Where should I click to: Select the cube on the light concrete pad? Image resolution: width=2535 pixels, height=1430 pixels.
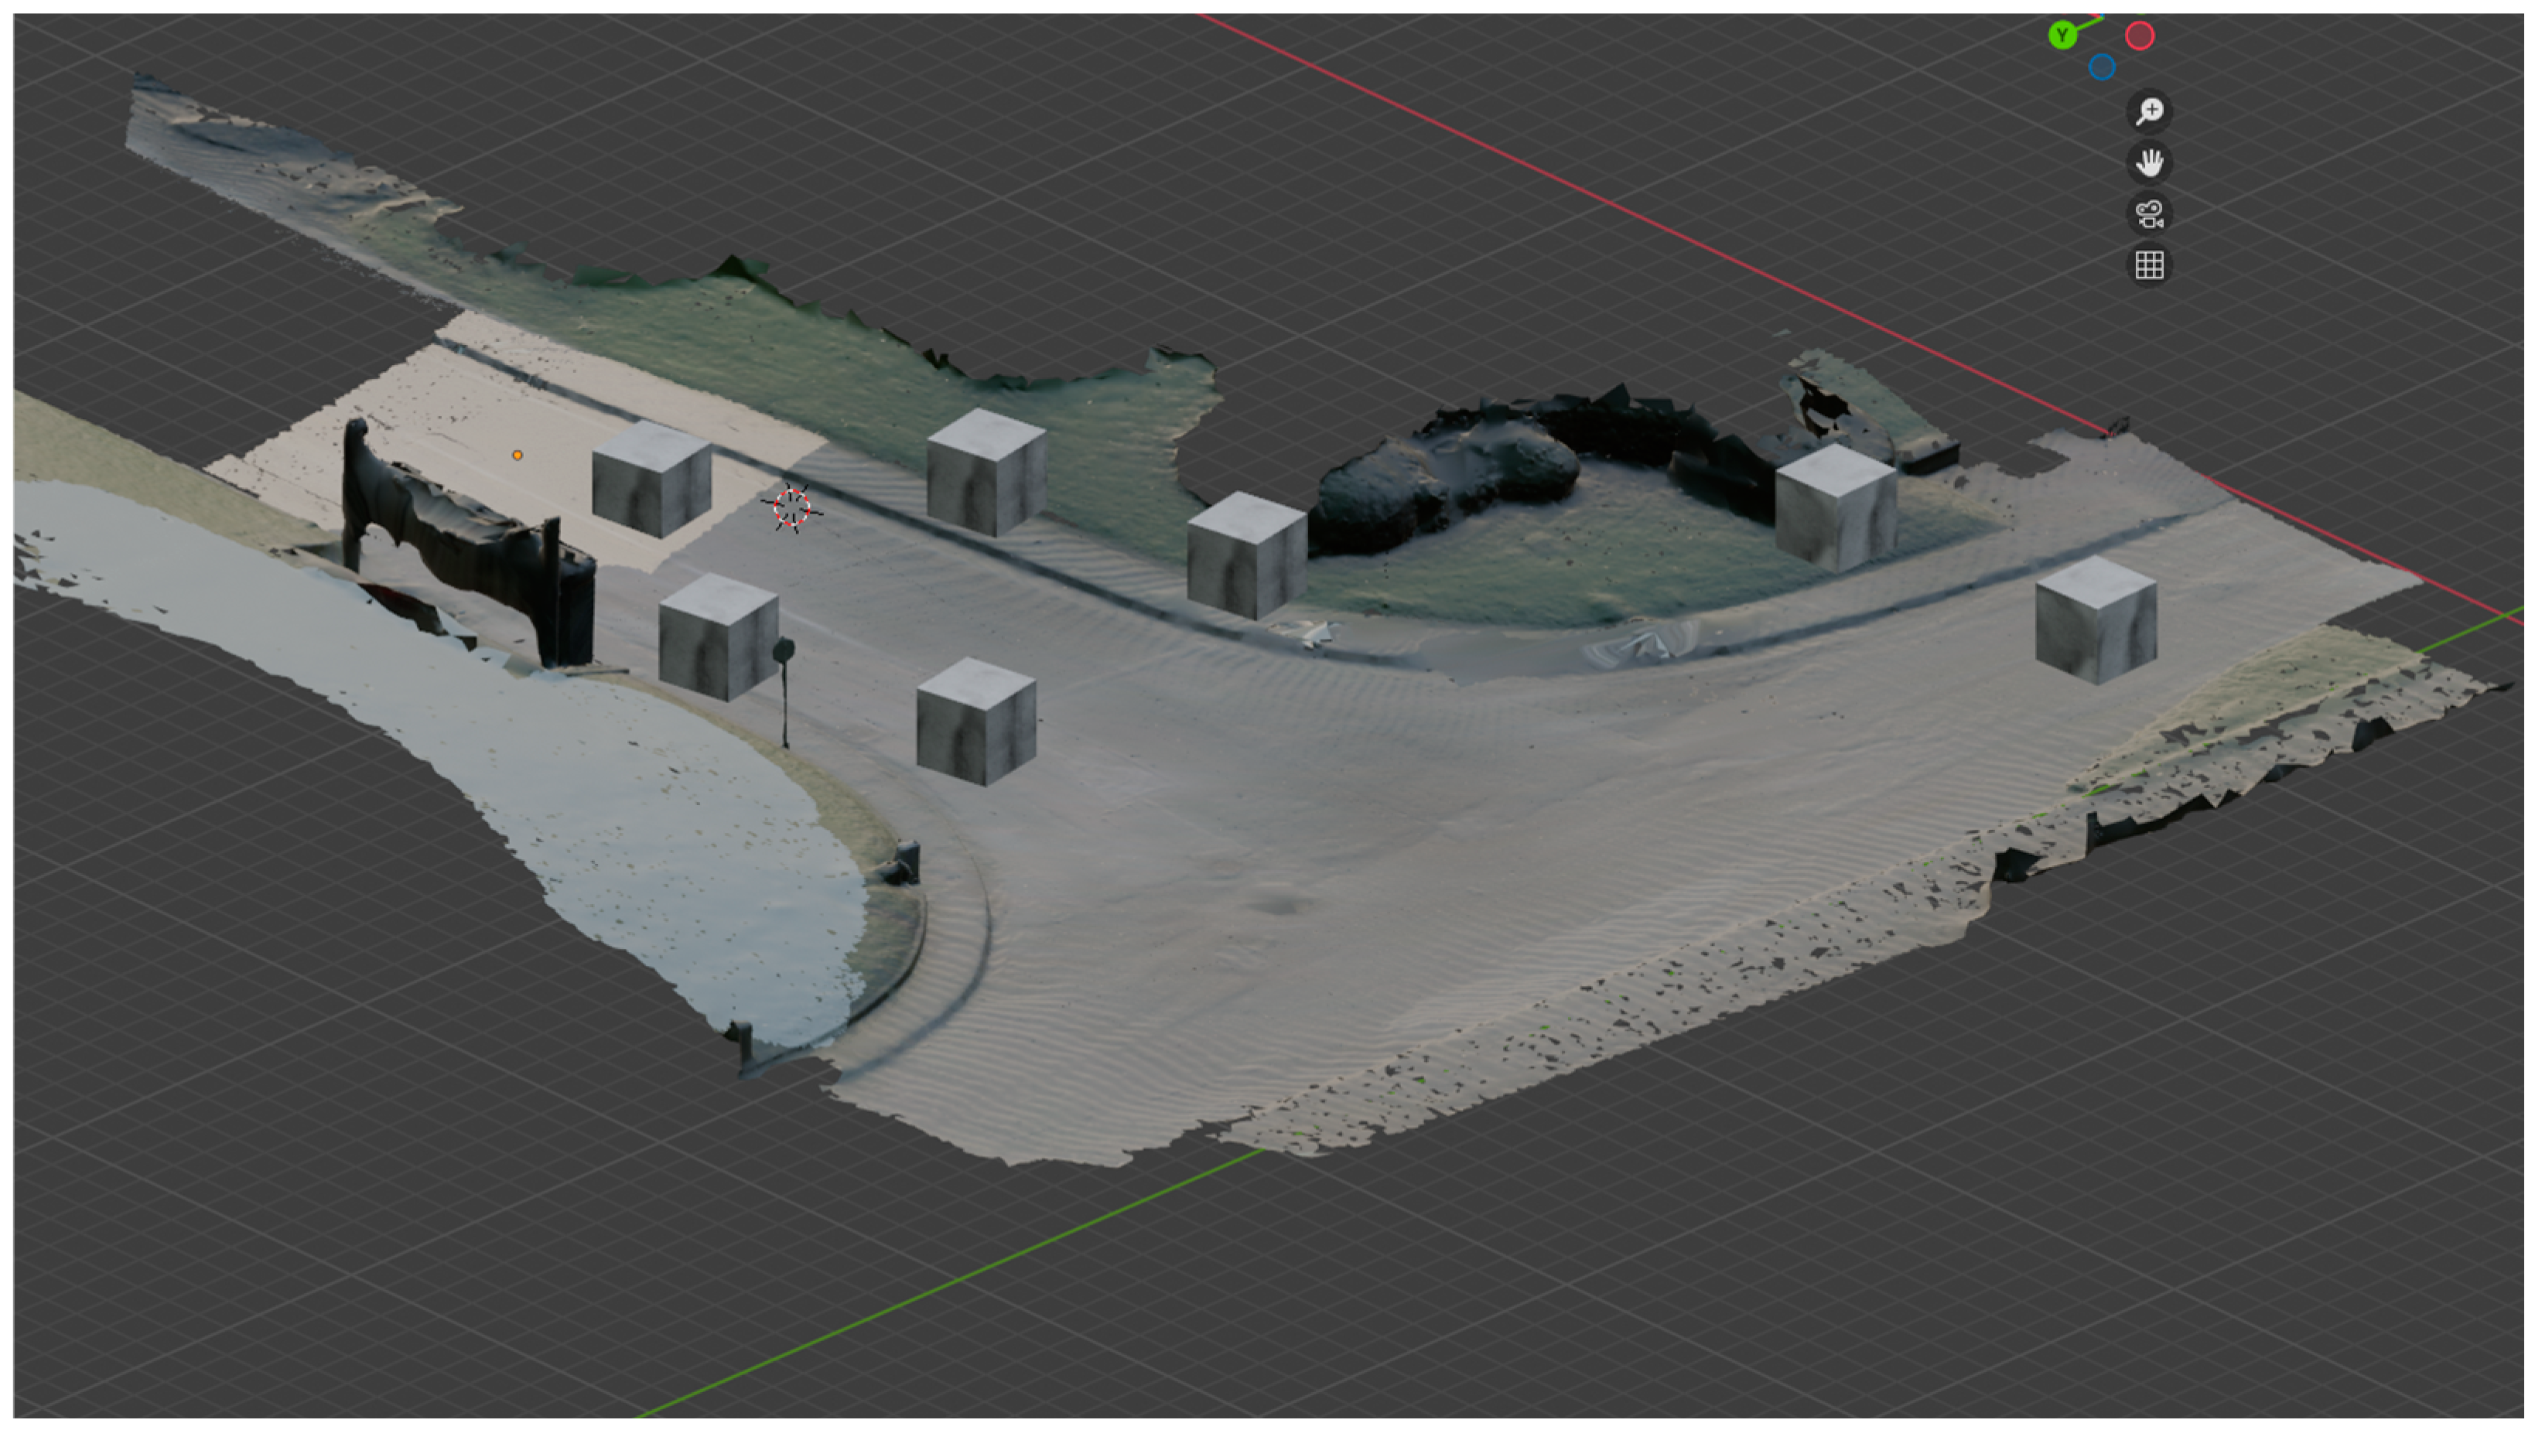651,480
